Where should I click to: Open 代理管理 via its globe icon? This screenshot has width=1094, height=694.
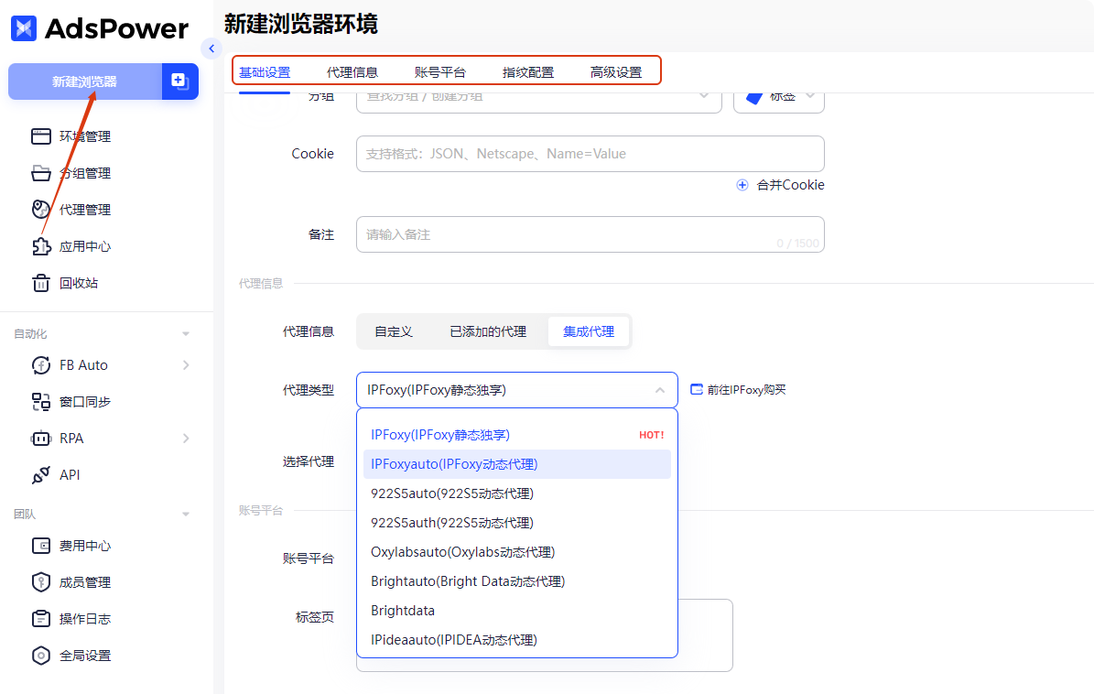[x=41, y=210]
